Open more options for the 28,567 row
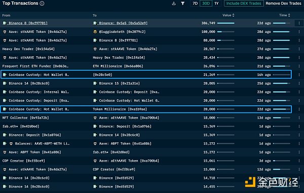The height and width of the screenshot is (193, 304). (x=299, y=49)
